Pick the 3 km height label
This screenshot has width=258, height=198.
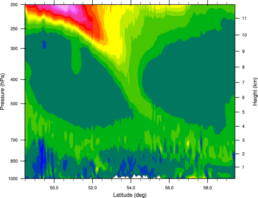(243, 140)
